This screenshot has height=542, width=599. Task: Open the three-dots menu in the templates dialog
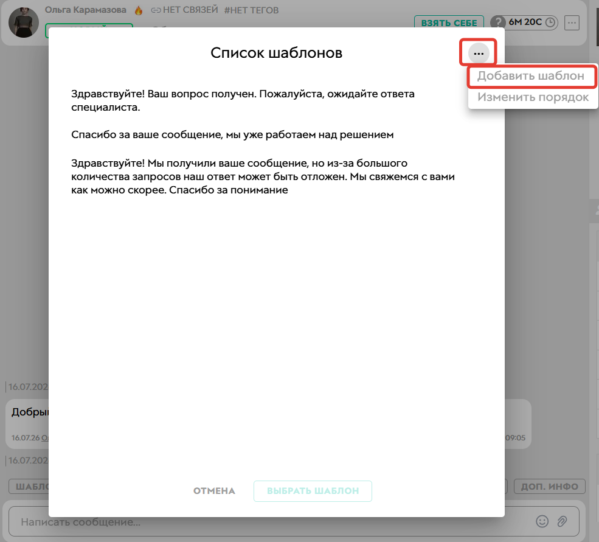point(478,54)
